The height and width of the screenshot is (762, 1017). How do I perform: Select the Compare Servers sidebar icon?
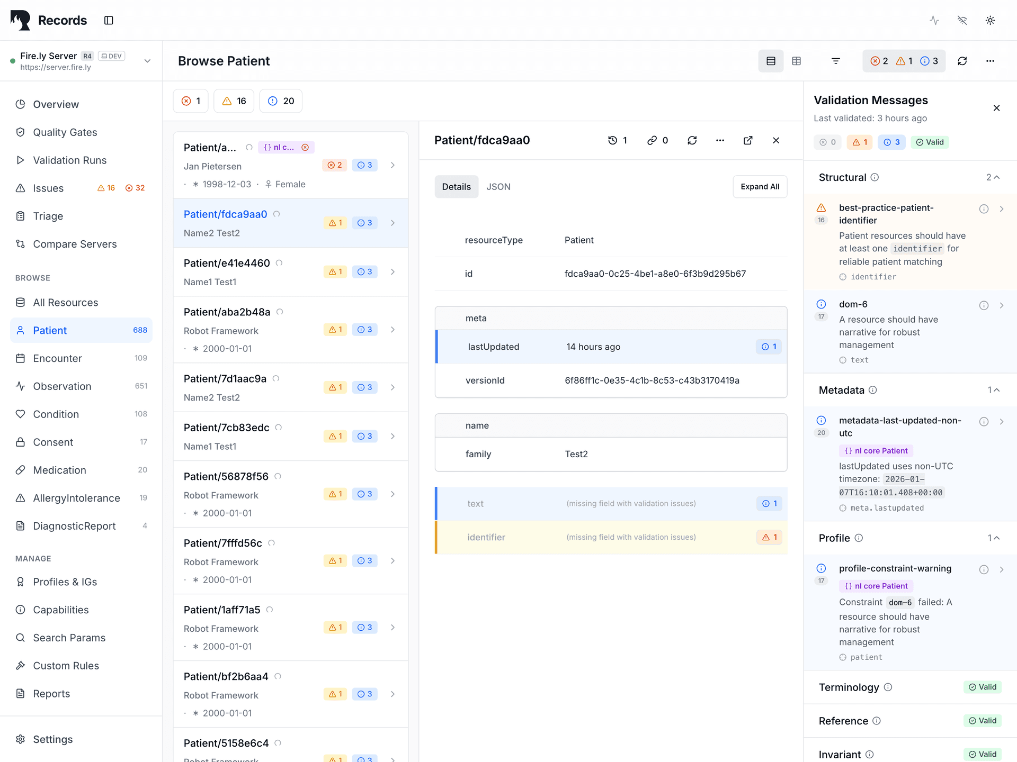(21, 244)
